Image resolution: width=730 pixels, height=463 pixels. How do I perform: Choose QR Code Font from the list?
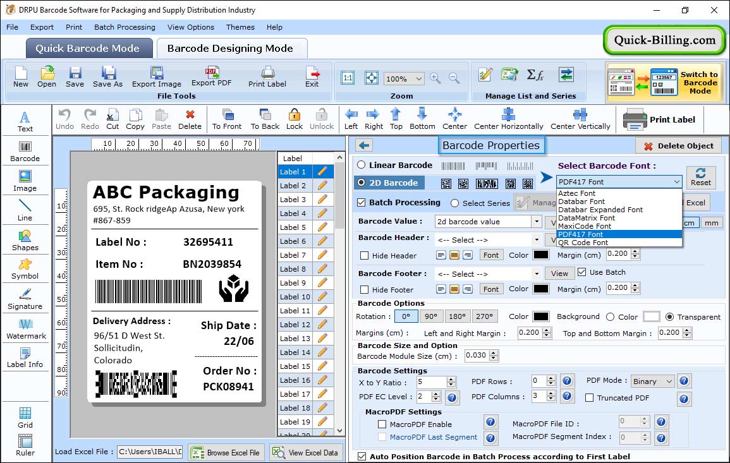[619, 243]
